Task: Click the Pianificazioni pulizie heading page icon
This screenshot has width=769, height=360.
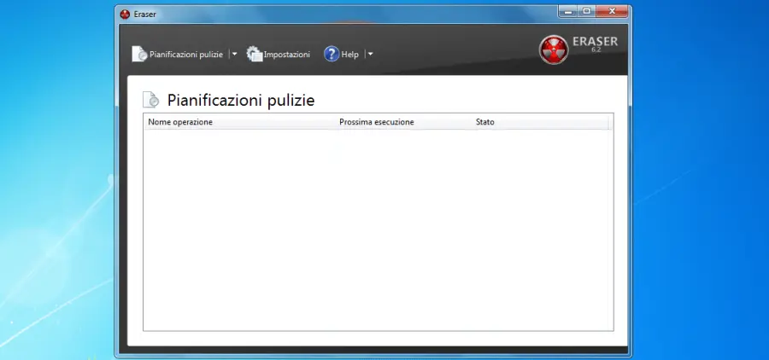Action: click(150, 100)
